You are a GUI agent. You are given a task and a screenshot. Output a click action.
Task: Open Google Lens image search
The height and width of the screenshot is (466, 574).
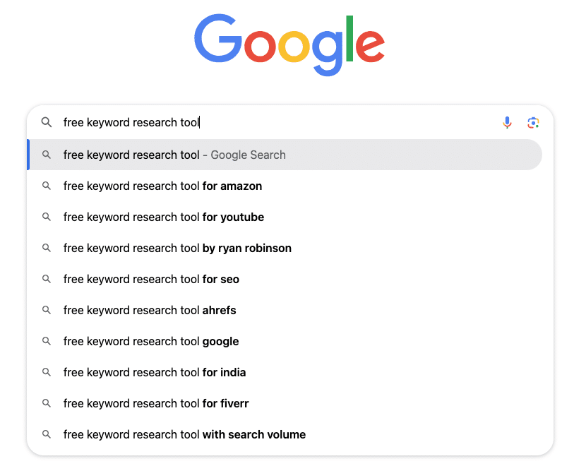[x=533, y=122]
